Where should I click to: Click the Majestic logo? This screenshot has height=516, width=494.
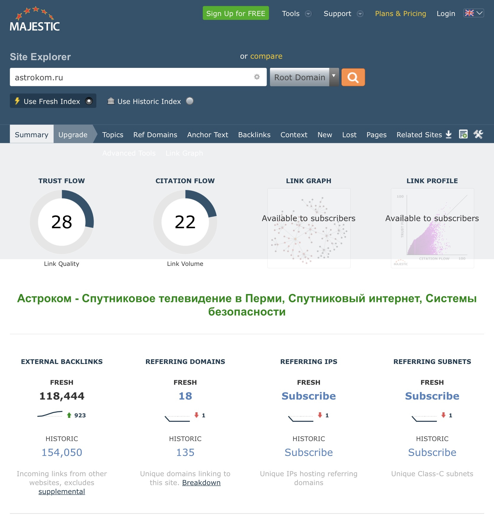click(x=35, y=19)
